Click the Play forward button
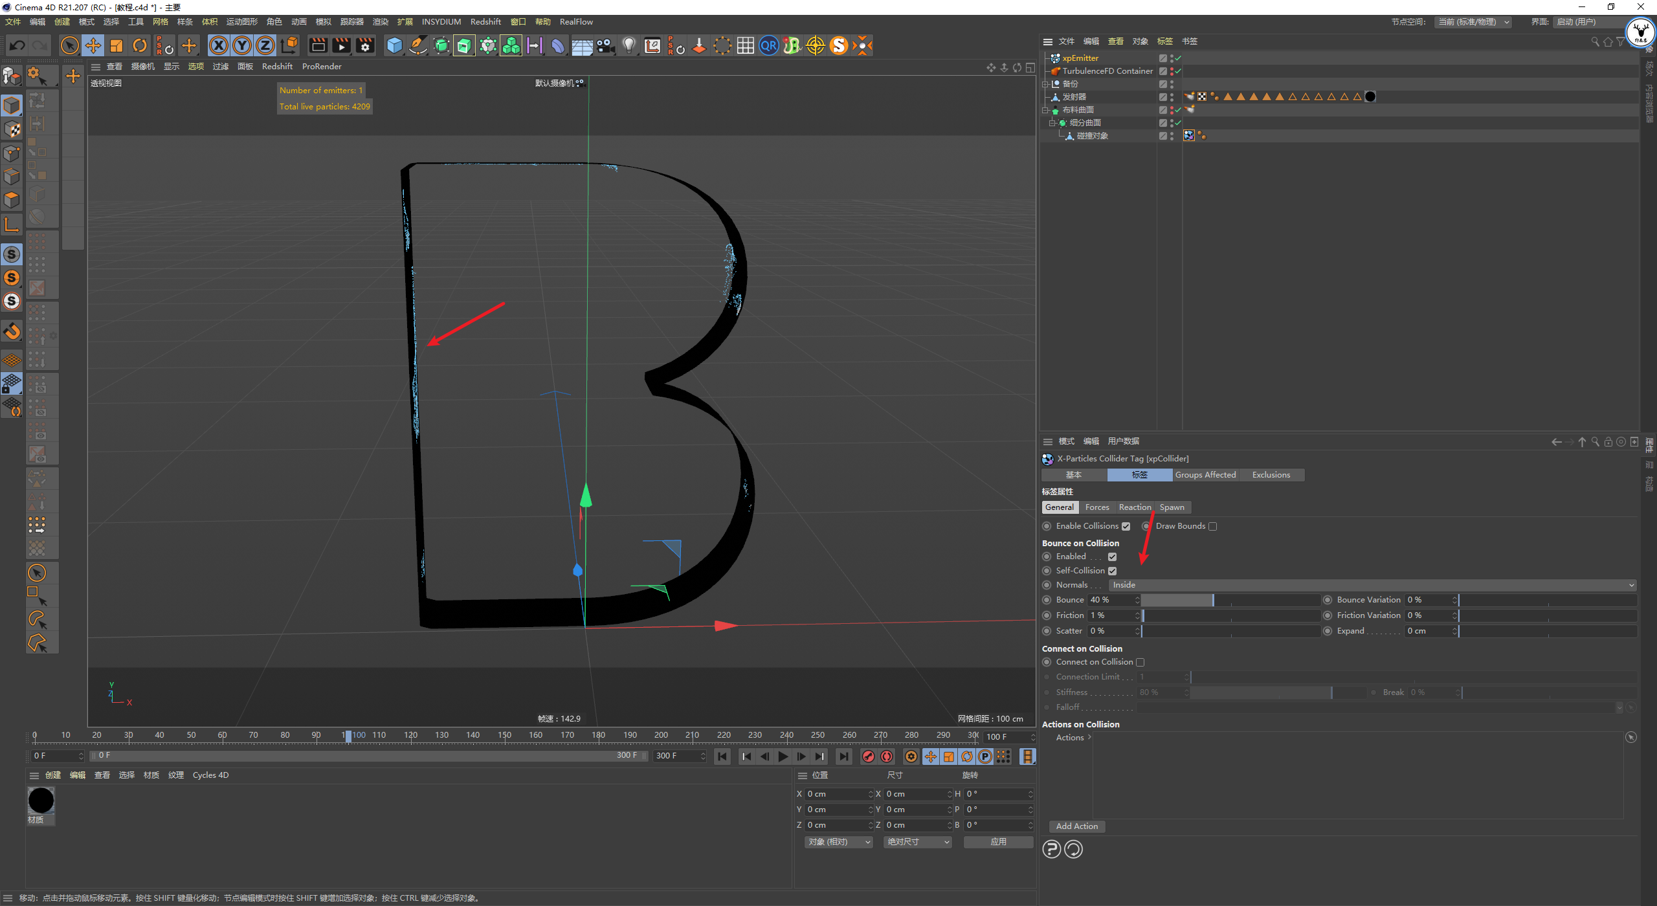Image resolution: width=1657 pixels, height=906 pixels. (783, 757)
